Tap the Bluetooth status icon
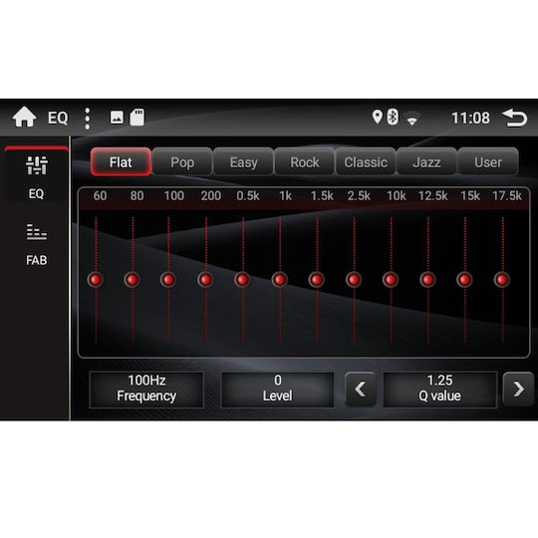The width and height of the screenshot is (538, 538). click(393, 117)
